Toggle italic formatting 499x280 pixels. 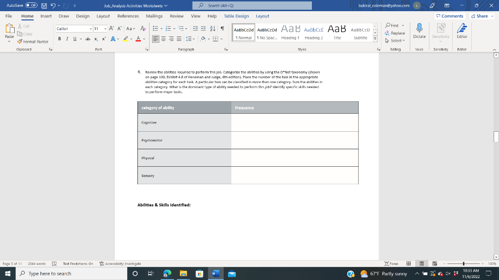(67, 39)
